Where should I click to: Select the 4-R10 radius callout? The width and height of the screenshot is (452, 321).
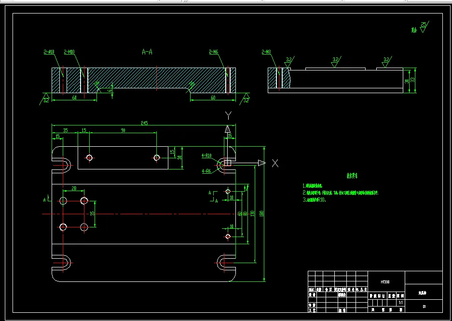click(206, 156)
